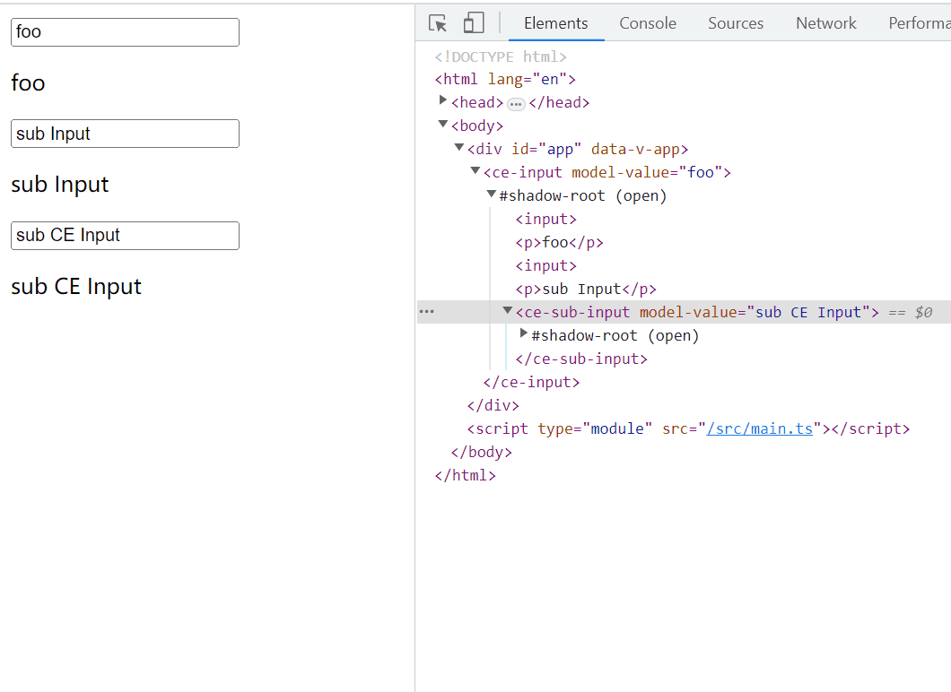Expand the collapsed head ellipsis badge
Screen dimensions: 951x692
516,104
